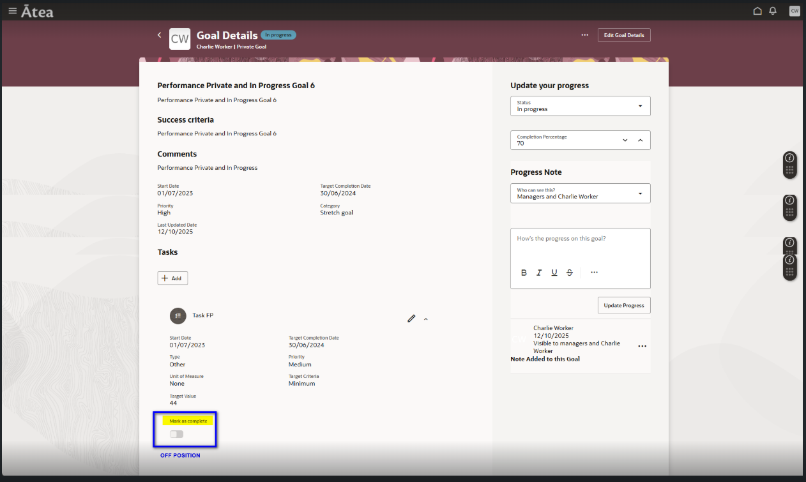The width and height of the screenshot is (806, 482).
Task: Open the CW user avatar in top bar
Action: pos(795,11)
